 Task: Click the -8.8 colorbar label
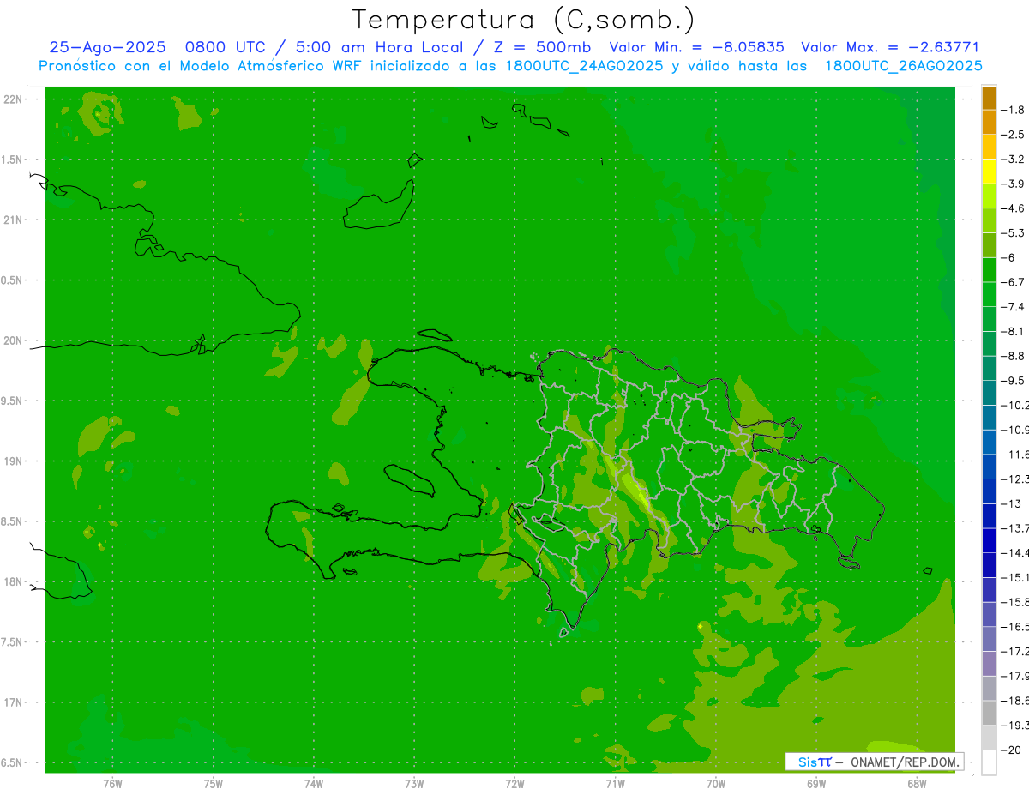point(1013,356)
